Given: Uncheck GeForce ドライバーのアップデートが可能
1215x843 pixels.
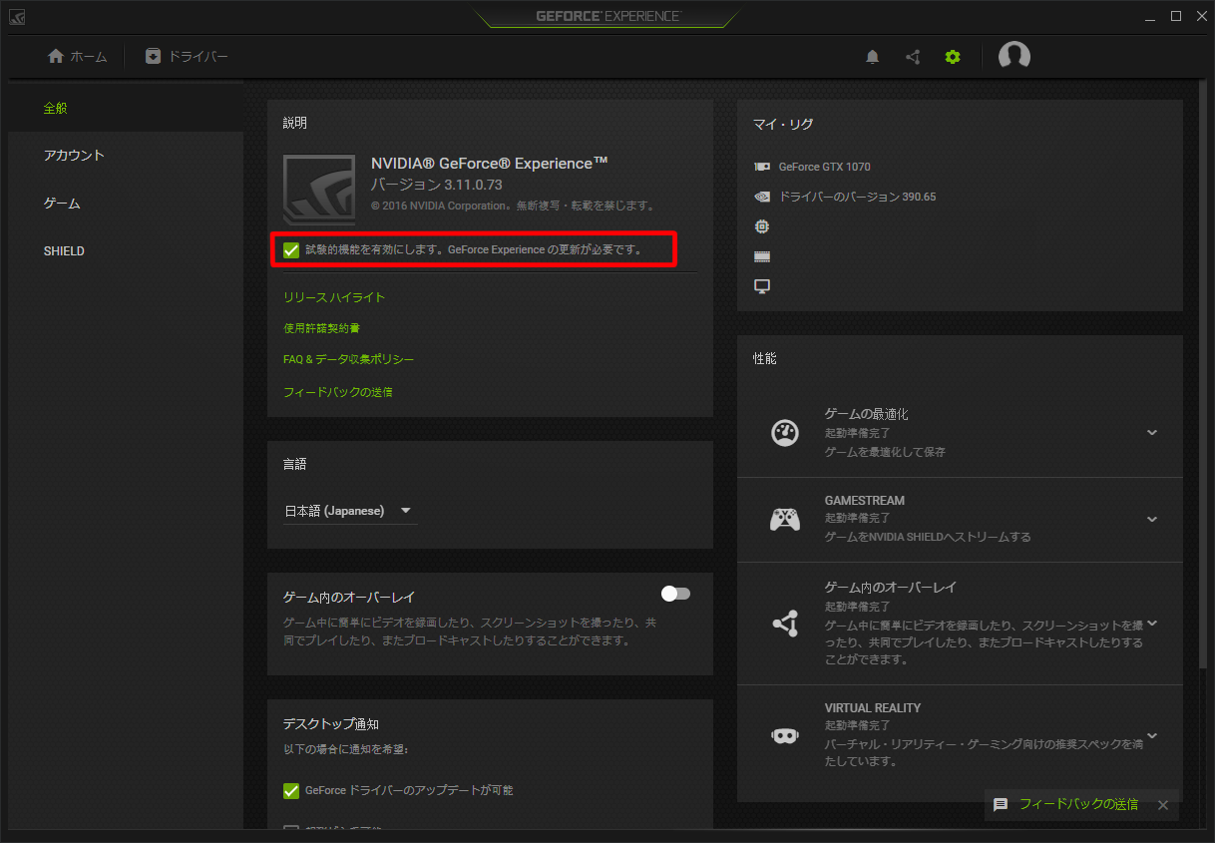Looking at the screenshot, I should point(291,791).
